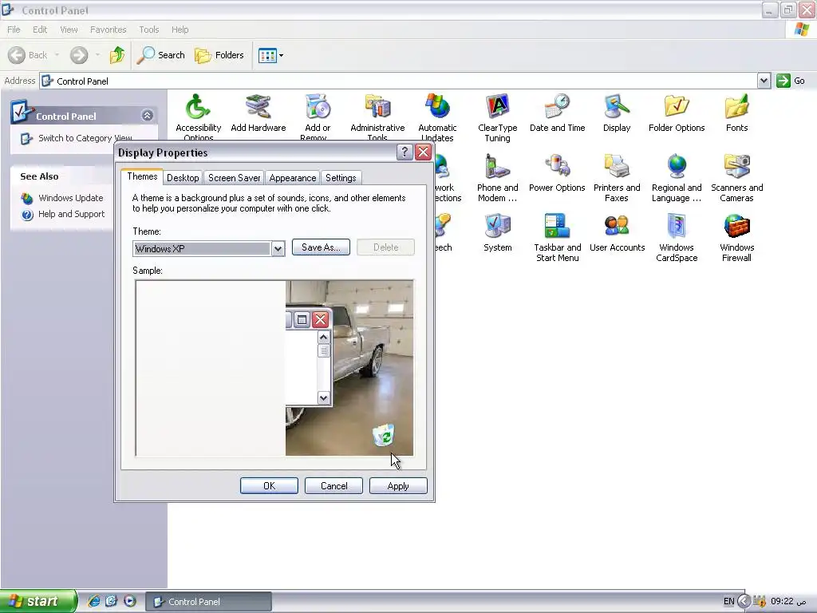Screen dimensions: 817x613
Task: Open Windows Firewall icon
Action: [x=736, y=227]
